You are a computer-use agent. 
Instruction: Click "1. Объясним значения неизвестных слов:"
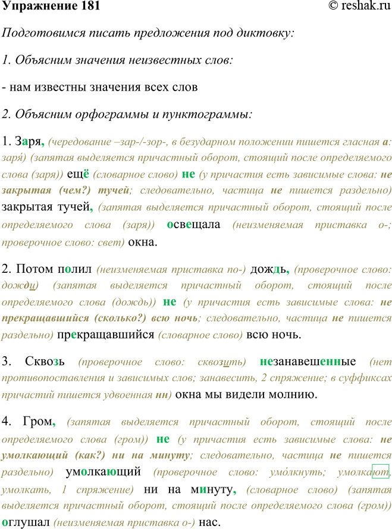pos(118,60)
